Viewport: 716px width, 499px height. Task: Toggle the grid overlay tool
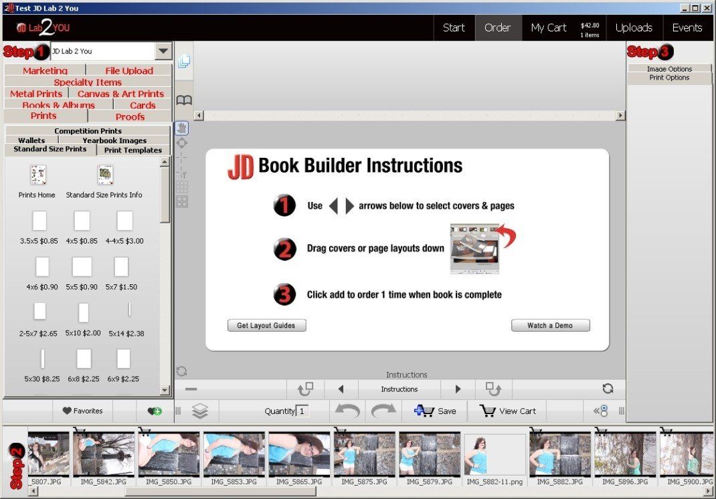click(182, 187)
